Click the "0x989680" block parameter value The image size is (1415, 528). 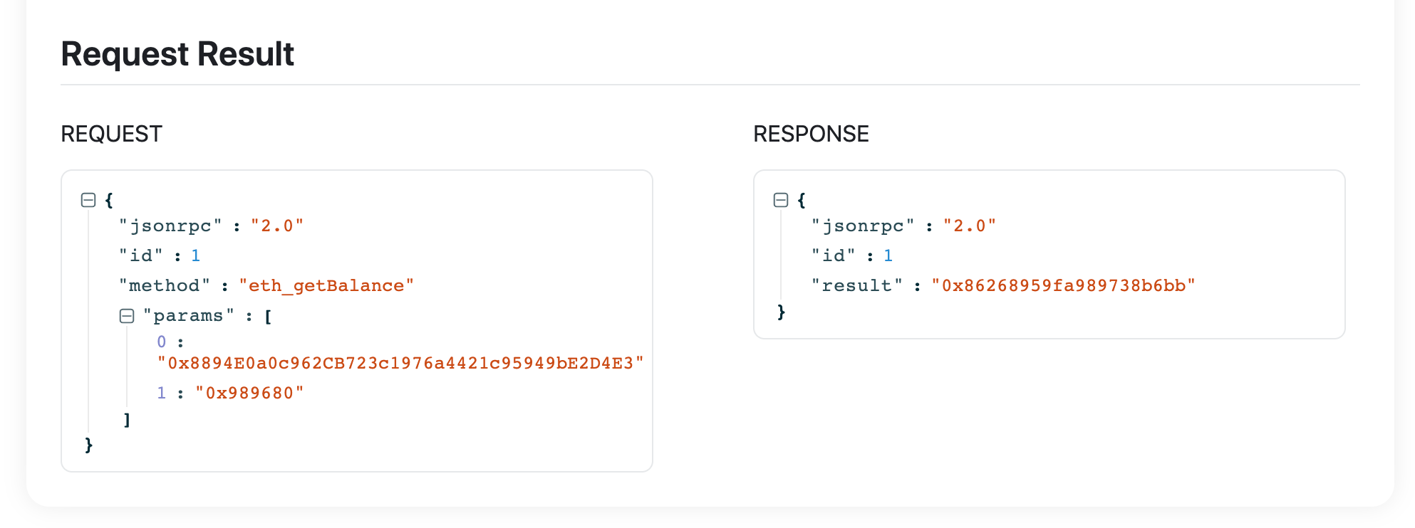[x=249, y=394]
